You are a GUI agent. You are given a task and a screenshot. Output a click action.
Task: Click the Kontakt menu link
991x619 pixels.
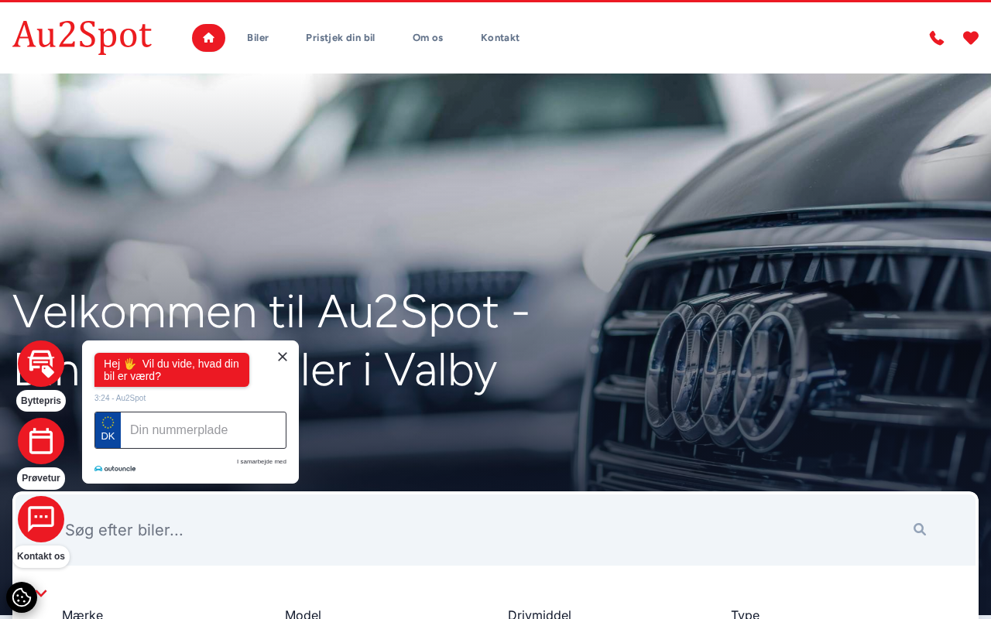tap(500, 38)
